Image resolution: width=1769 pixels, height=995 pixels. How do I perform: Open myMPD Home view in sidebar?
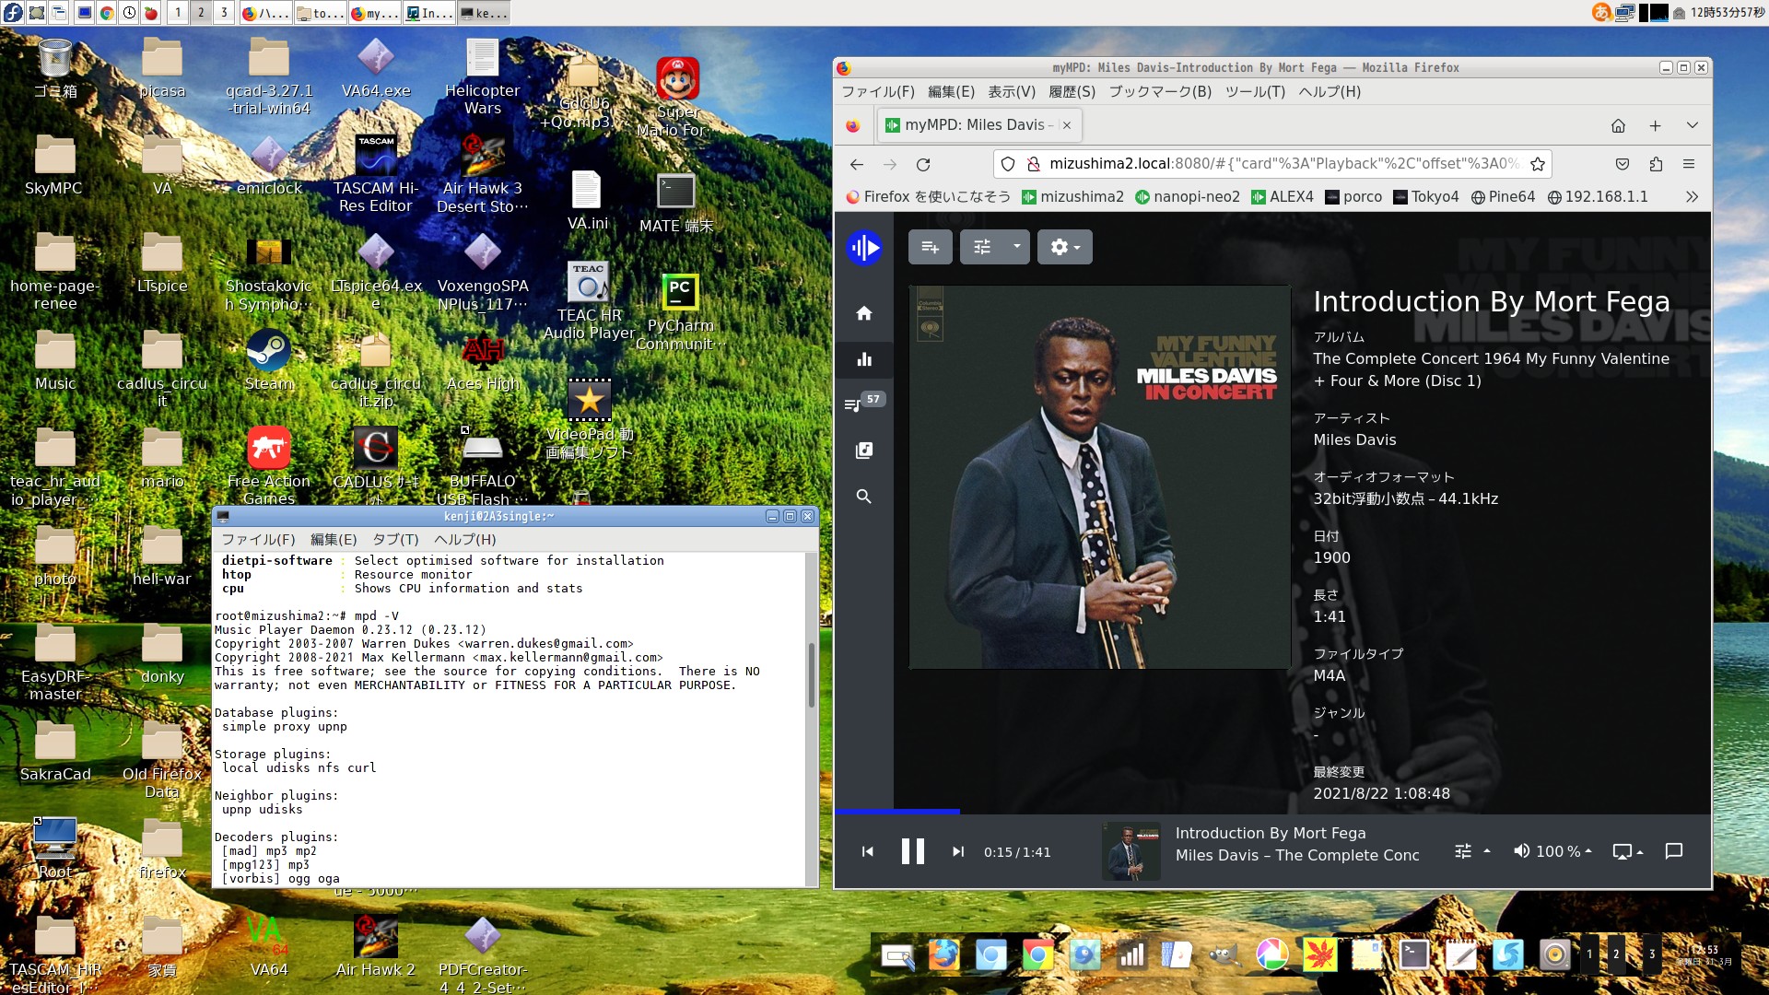[863, 313]
